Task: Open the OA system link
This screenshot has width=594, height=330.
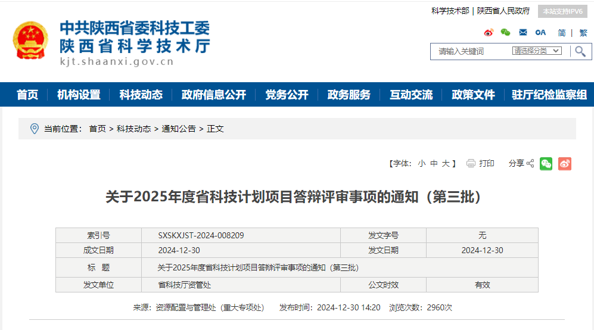Action: 540,33
